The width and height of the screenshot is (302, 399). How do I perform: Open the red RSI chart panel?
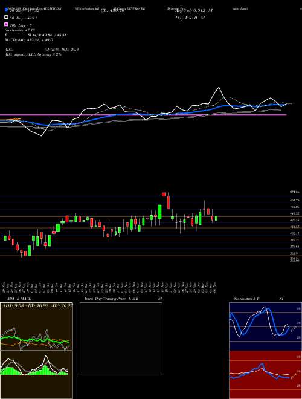[x=265, y=375]
